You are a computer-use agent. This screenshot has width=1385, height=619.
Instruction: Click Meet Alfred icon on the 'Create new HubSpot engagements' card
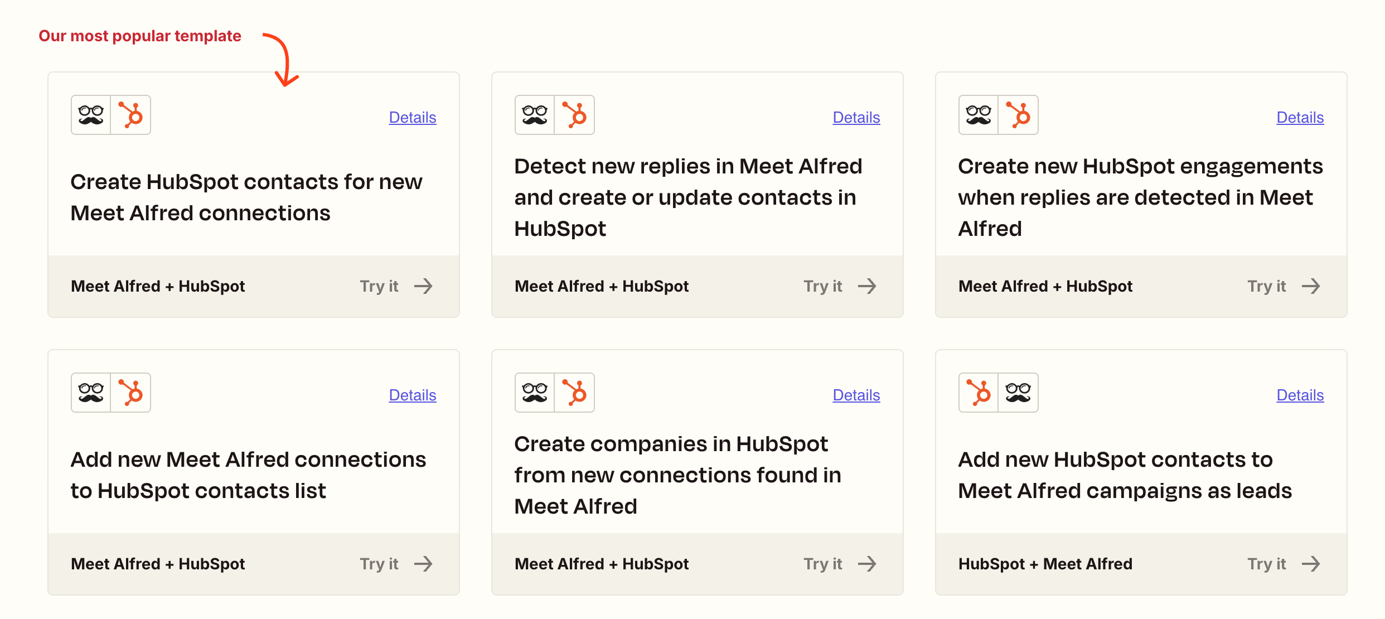coord(979,115)
